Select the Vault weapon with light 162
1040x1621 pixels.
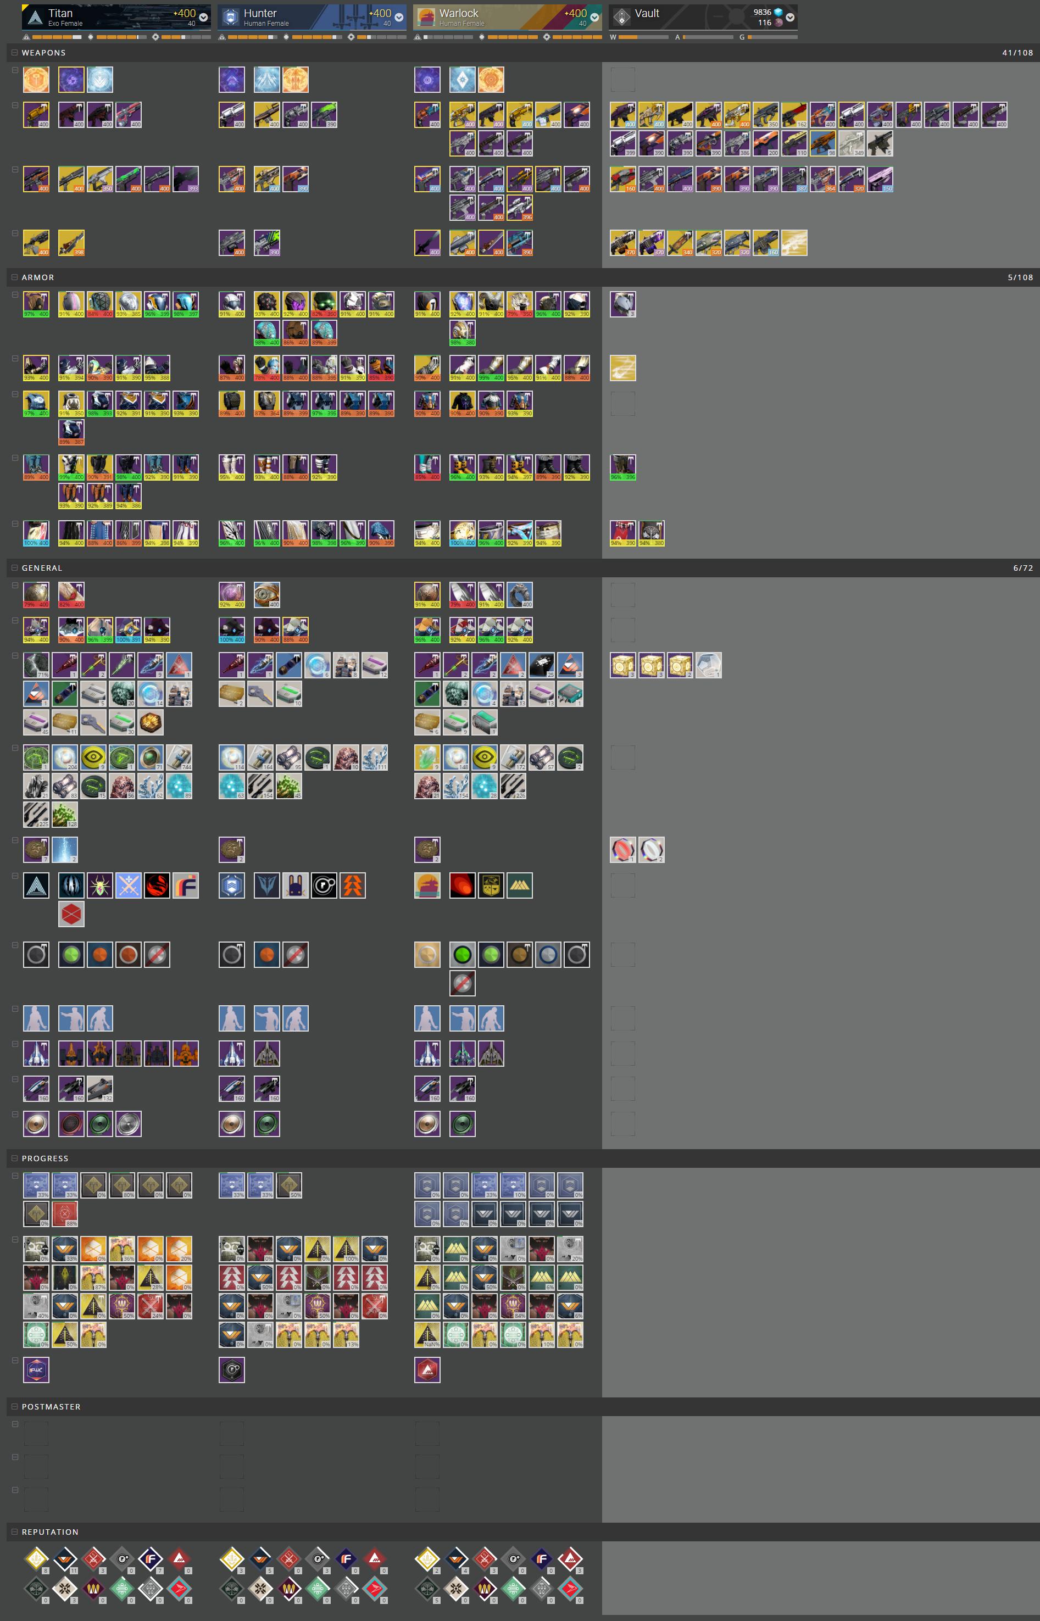(794, 115)
